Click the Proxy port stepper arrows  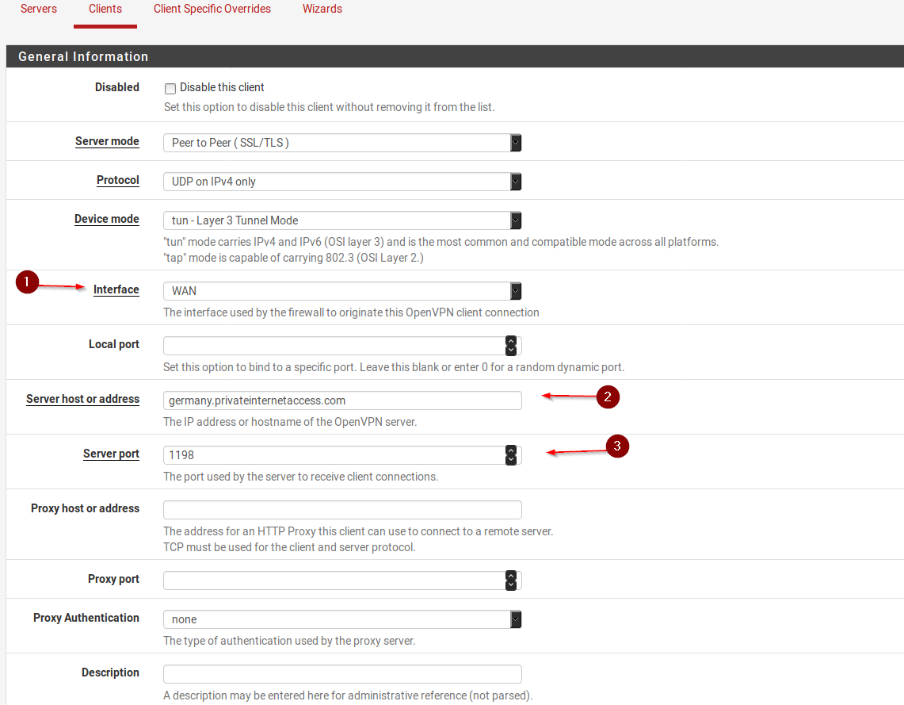(x=511, y=580)
